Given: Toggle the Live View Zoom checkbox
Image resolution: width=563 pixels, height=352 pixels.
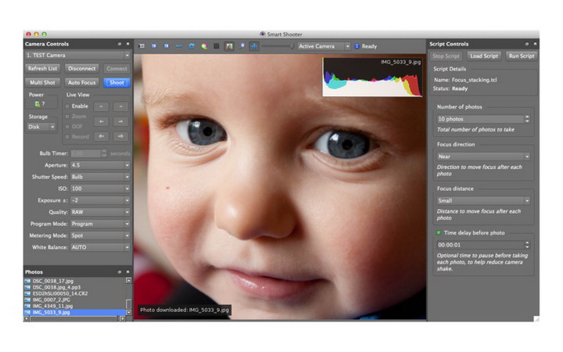Looking at the screenshot, I should pyautogui.click(x=67, y=117).
